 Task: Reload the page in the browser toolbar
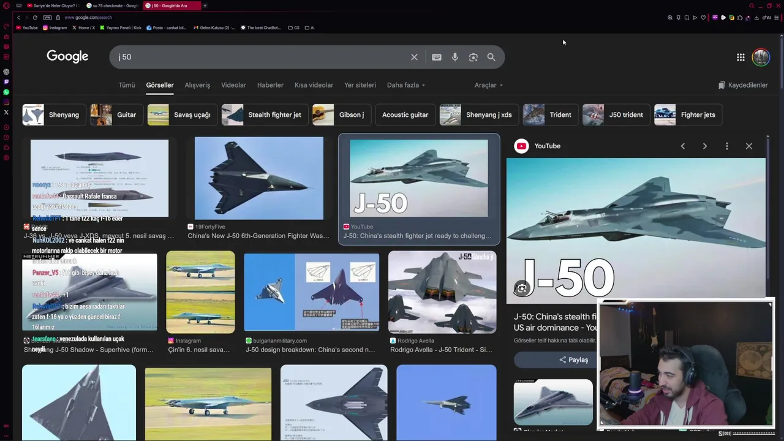pyautogui.click(x=35, y=17)
